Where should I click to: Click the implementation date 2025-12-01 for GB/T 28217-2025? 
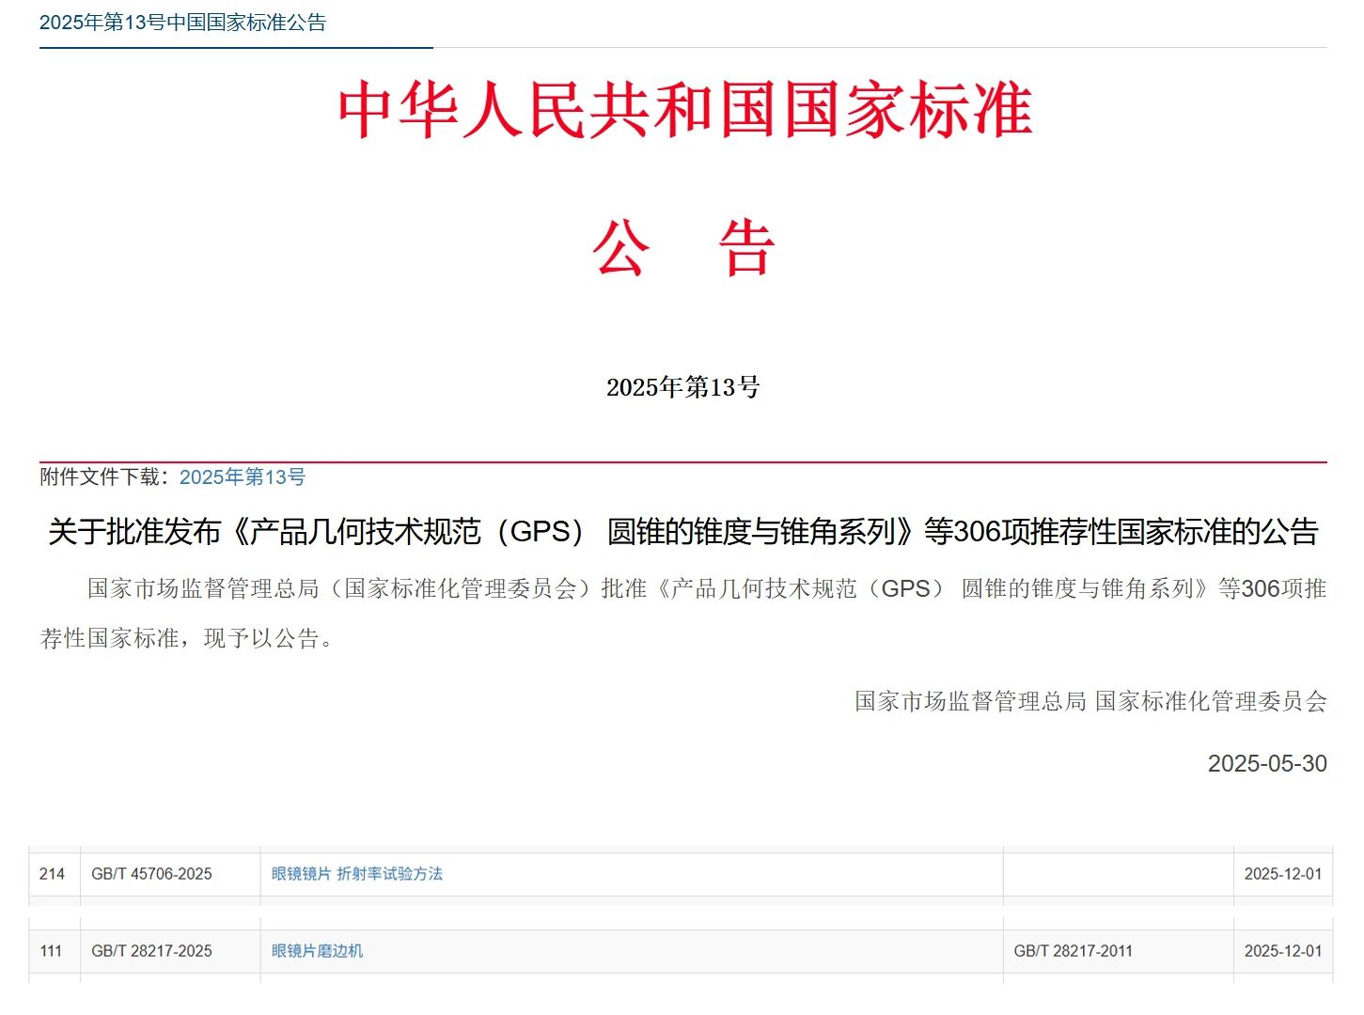coord(1282,950)
